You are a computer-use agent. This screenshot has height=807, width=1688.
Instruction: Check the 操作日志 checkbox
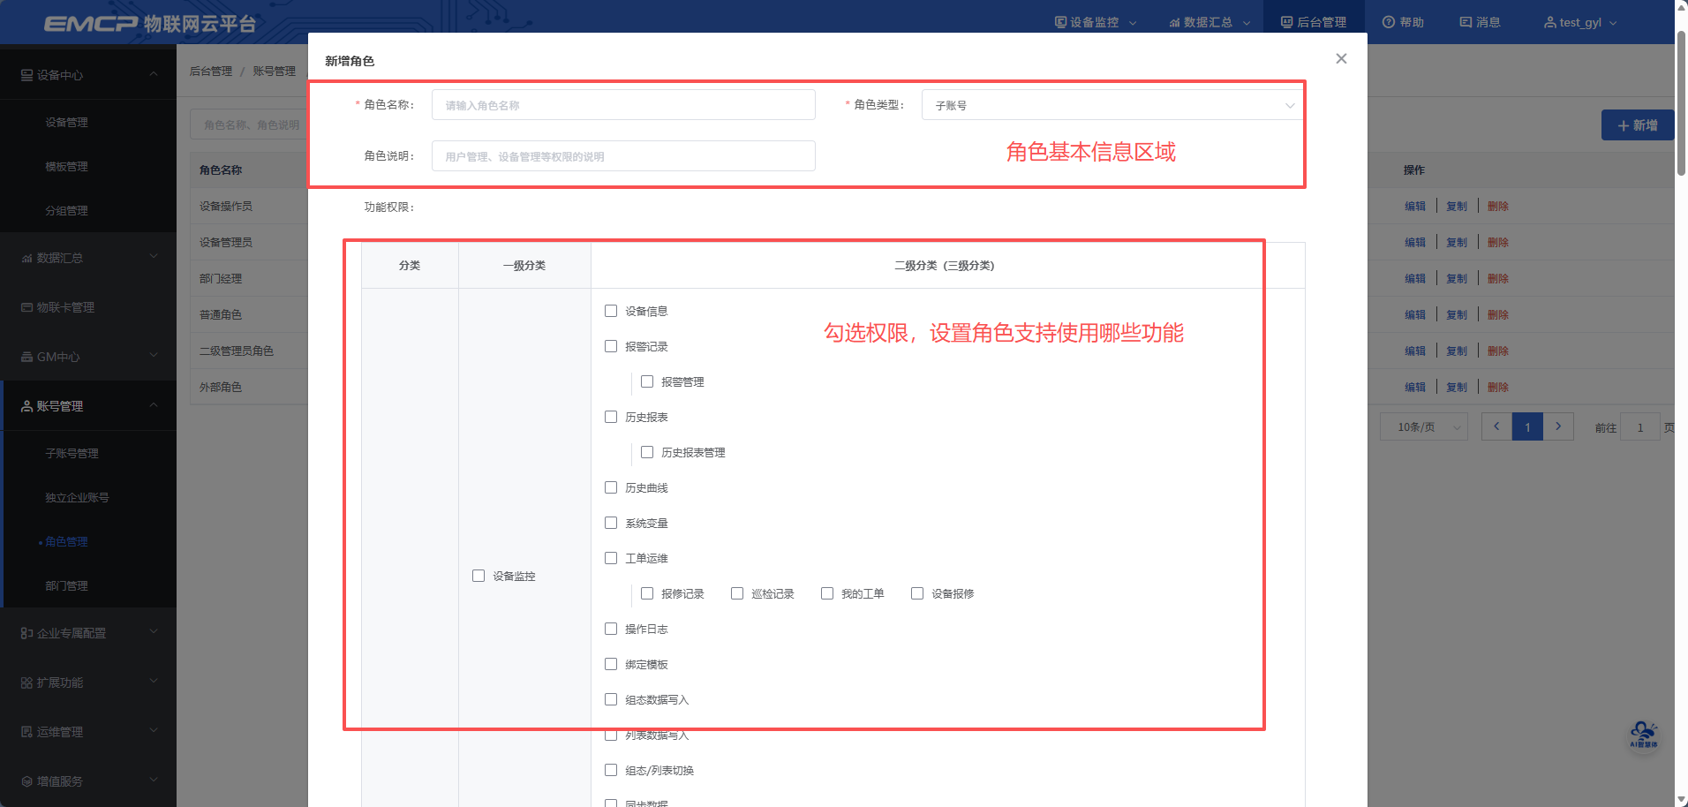(611, 629)
